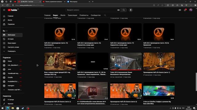Open the Harington subscription channel
The image size is (197, 110).
point(12,86)
